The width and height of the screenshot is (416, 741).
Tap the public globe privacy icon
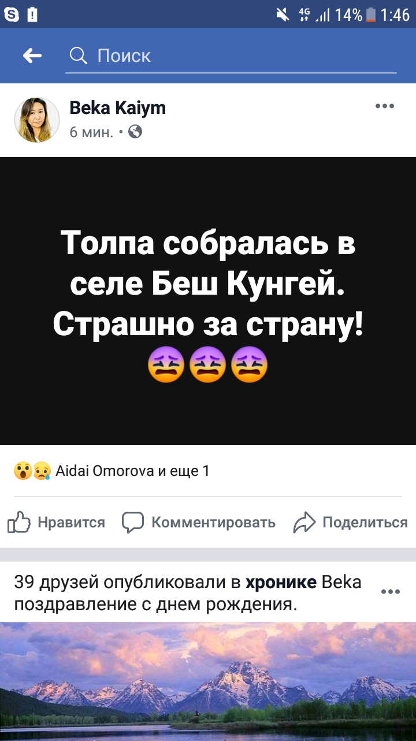click(x=135, y=132)
